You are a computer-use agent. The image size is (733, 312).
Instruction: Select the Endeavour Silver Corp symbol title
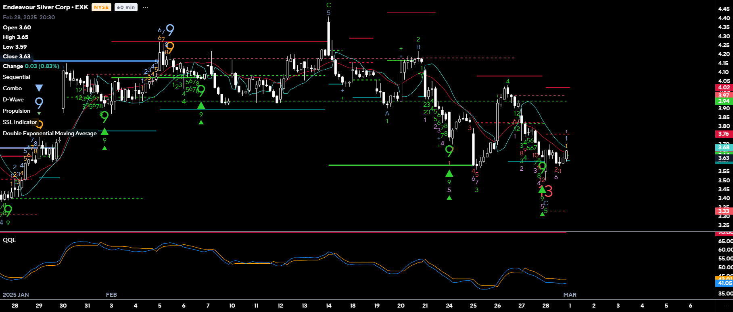click(x=46, y=7)
